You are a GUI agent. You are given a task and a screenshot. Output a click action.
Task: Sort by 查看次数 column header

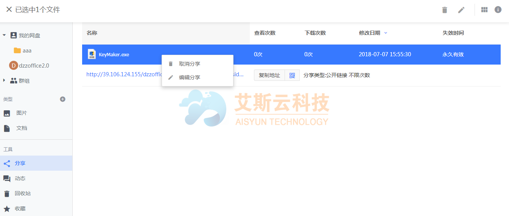point(265,33)
